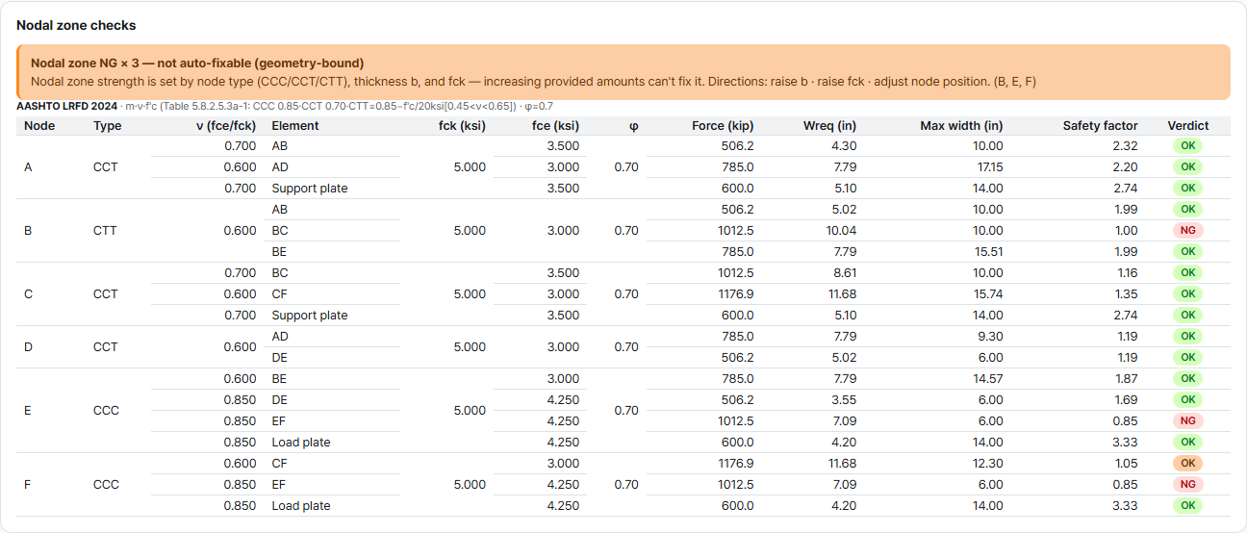The height and width of the screenshot is (533, 1247).
Task: Select the Node column header
Action: click(x=39, y=126)
